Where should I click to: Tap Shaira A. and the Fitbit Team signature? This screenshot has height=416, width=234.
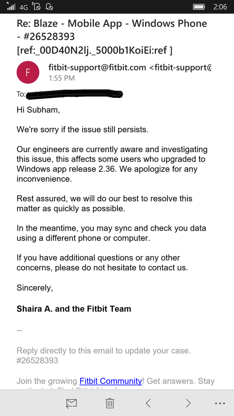[x=74, y=309]
